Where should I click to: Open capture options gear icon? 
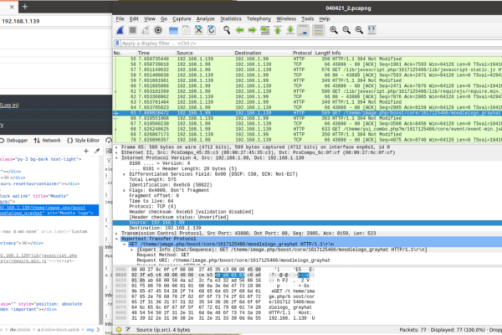click(158, 30)
